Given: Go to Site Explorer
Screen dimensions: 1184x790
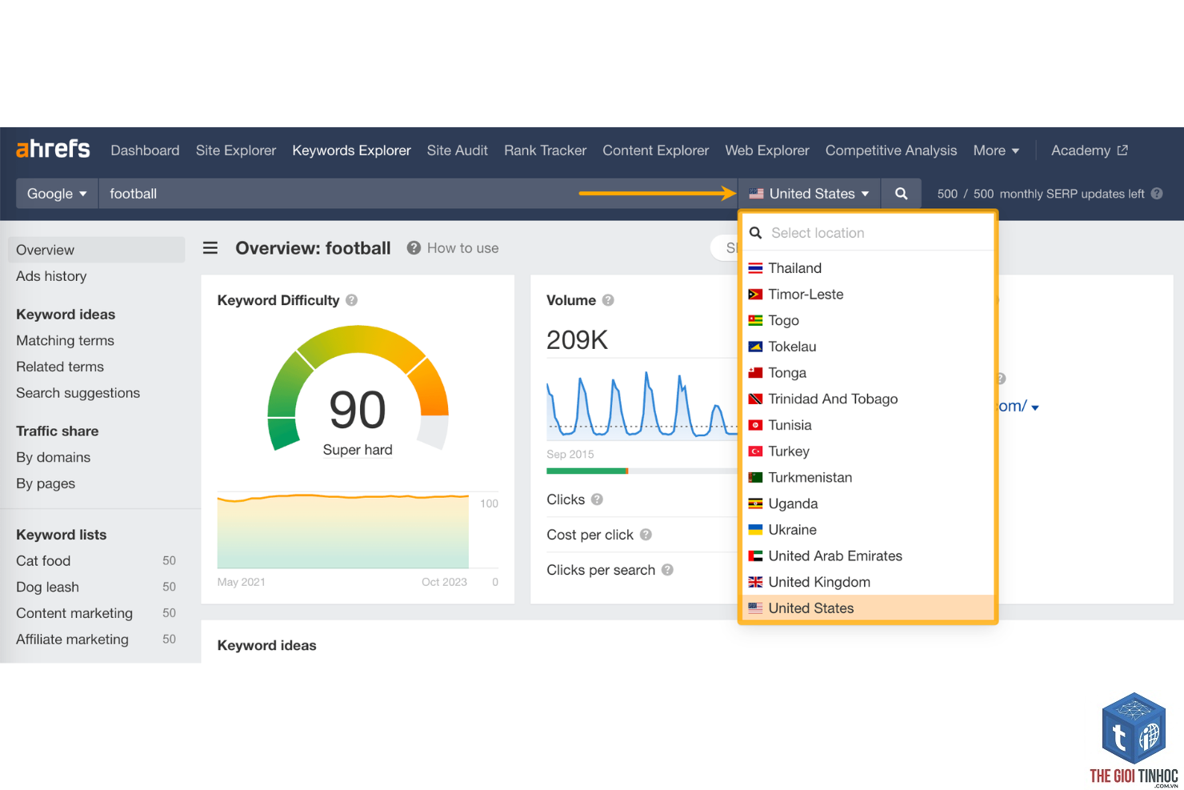Looking at the screenshot, I should pyautogui.click(x=236, y=150).
